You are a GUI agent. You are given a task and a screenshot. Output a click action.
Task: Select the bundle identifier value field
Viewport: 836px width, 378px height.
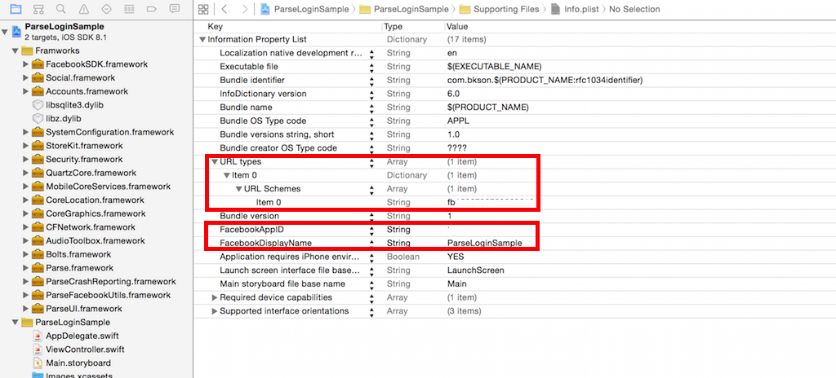545,81
